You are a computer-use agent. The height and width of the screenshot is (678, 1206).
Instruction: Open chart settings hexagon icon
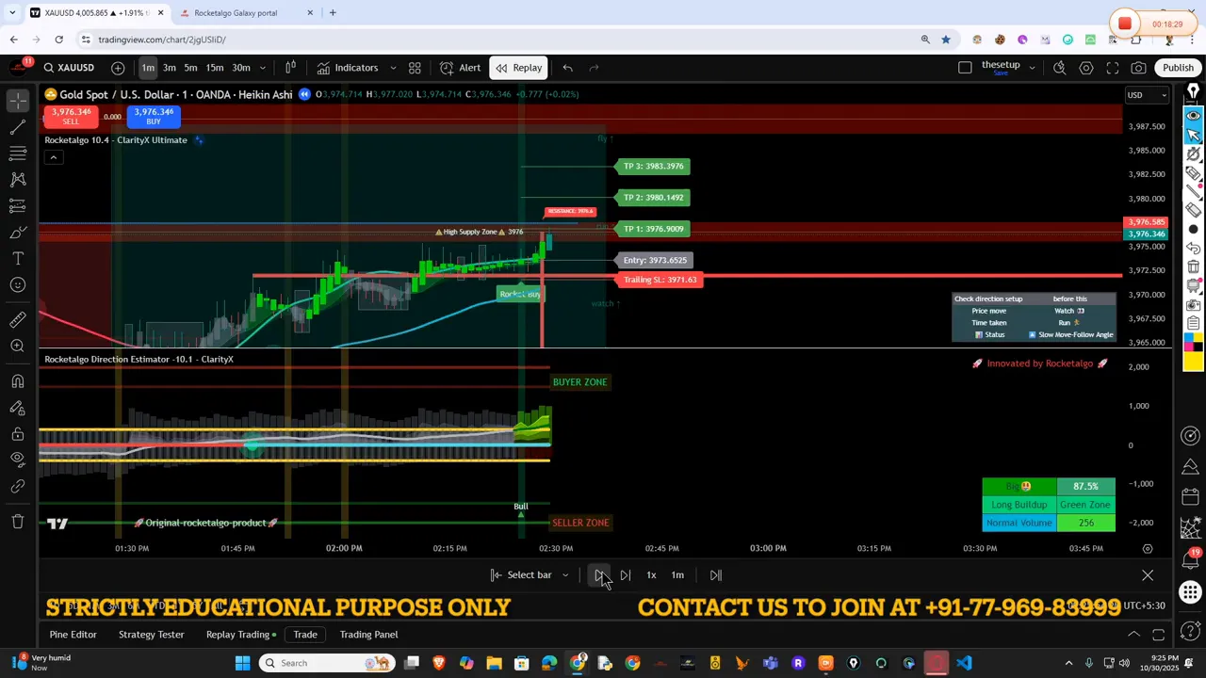pyautogui.click(x=1086, y=68)
